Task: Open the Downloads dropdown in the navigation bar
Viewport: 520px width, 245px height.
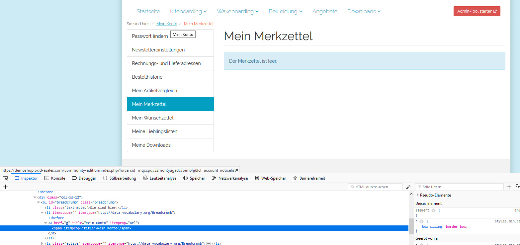Action: [x=364, y=11]
